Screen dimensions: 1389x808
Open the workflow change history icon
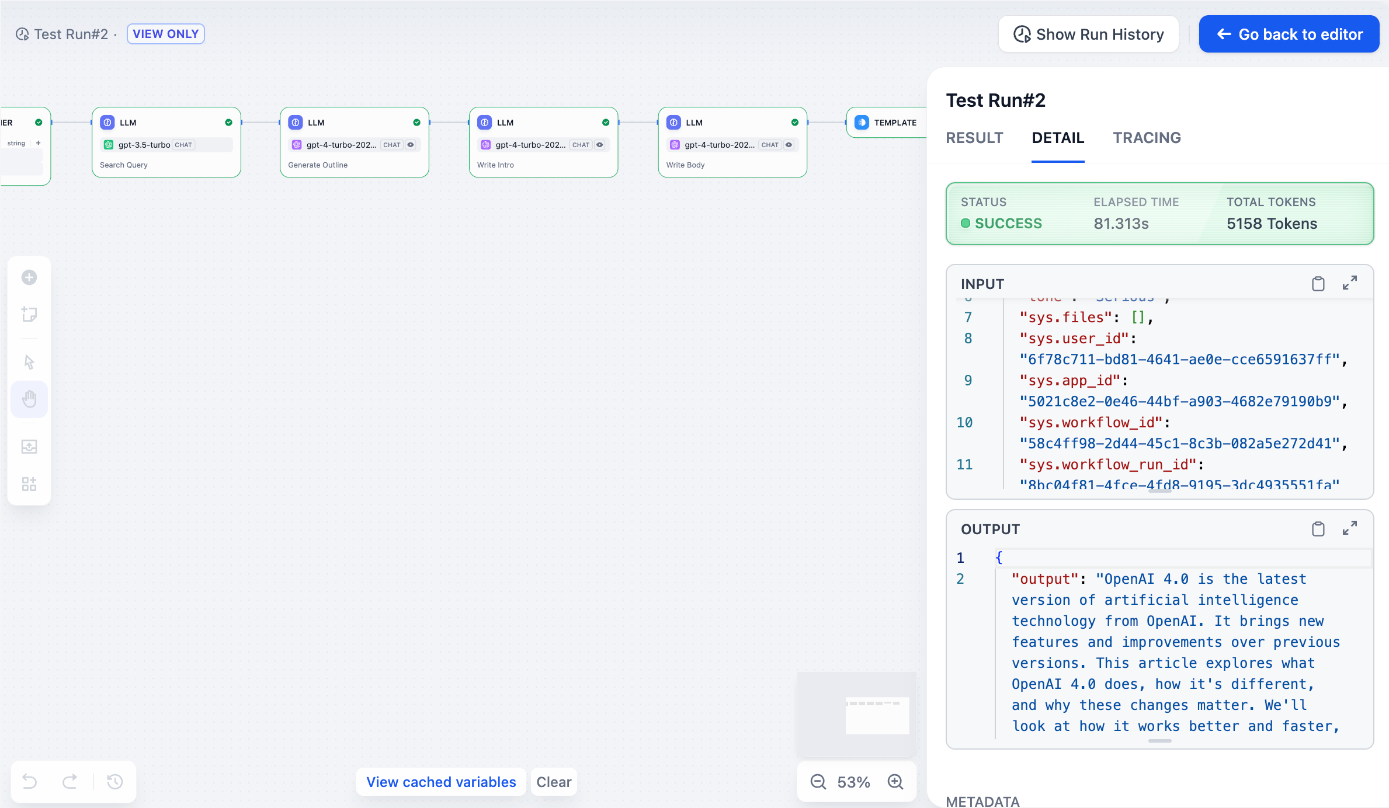[114, 782]
